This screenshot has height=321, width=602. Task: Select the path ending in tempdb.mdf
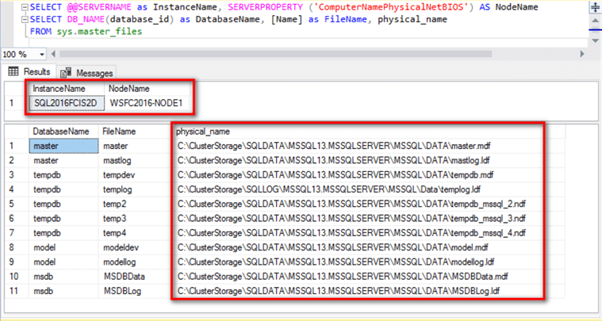336,175
